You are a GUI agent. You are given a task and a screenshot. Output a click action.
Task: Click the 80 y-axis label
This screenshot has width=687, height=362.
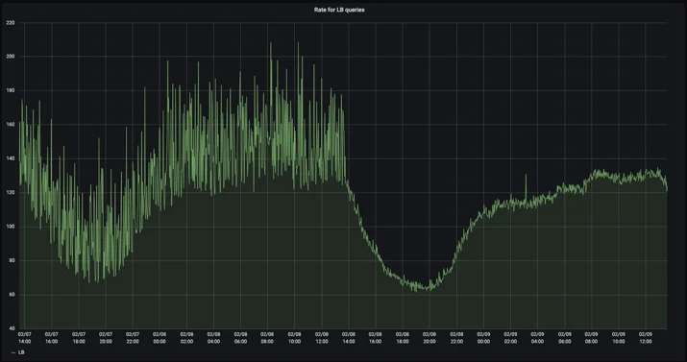click(x=12, y=260)
